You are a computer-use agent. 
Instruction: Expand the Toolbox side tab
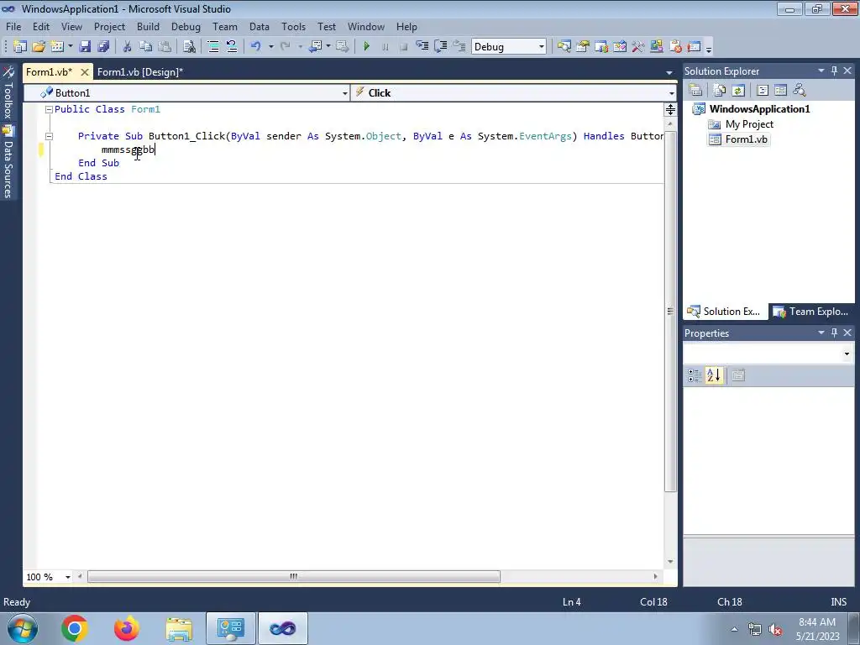(8, 93)
